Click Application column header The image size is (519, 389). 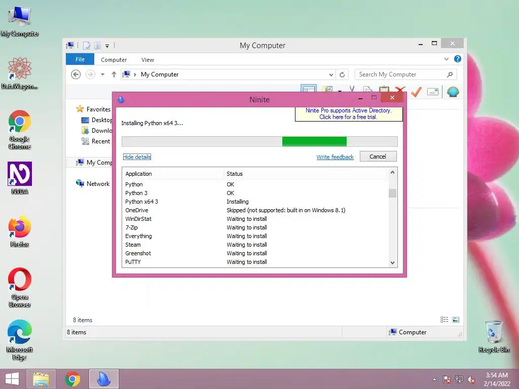(x=173, y=174)
